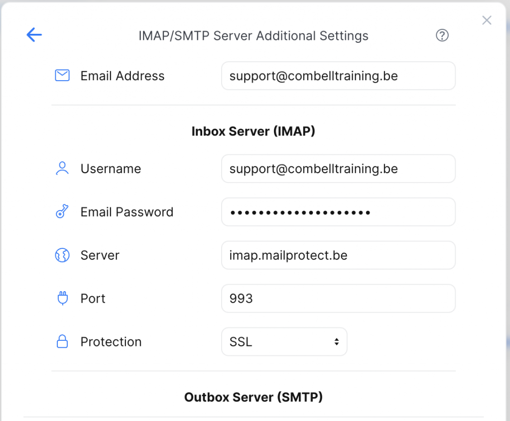Focus the IMAP Username input field

pos(338,169)
